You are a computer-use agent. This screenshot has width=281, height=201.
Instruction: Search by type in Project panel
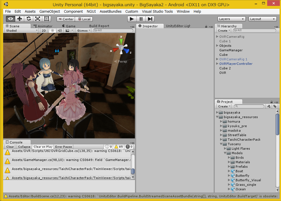point(269,106)
